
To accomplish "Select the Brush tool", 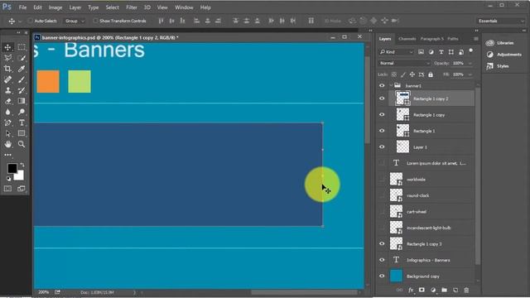I will pos(22,79).
